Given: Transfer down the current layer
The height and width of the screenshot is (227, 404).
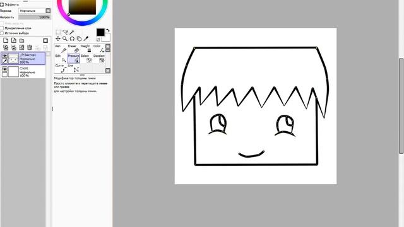Looking at the screenshot, I should click(6, 47).
